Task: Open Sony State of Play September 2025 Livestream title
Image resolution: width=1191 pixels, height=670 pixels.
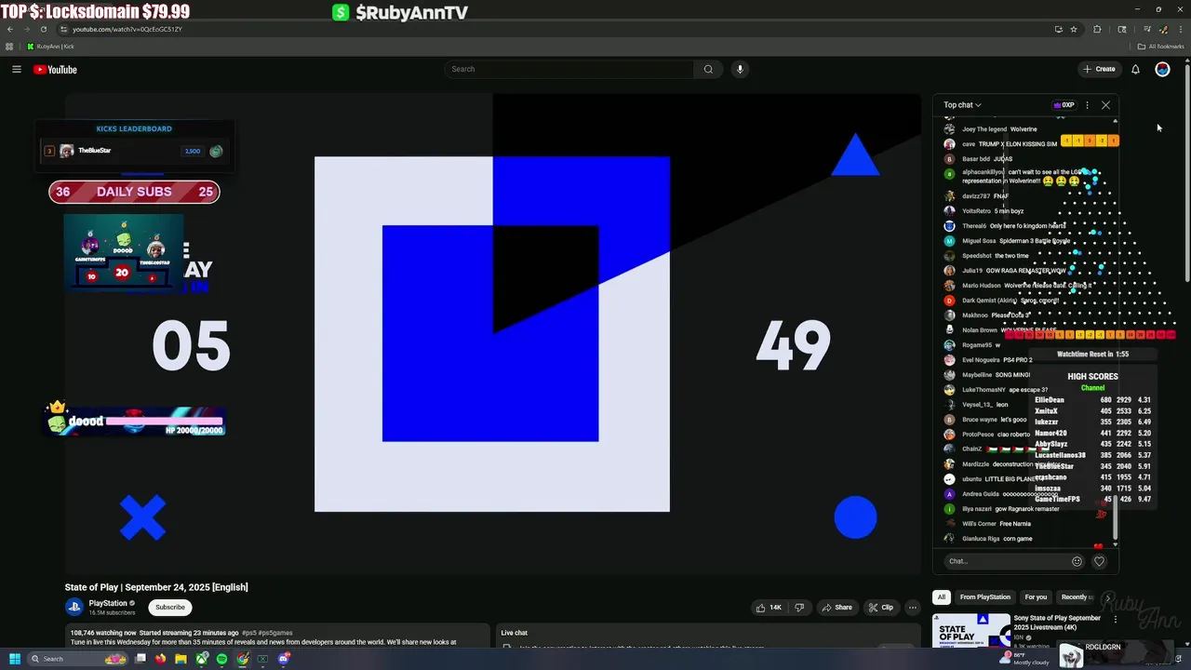Action: point(1057,623)
